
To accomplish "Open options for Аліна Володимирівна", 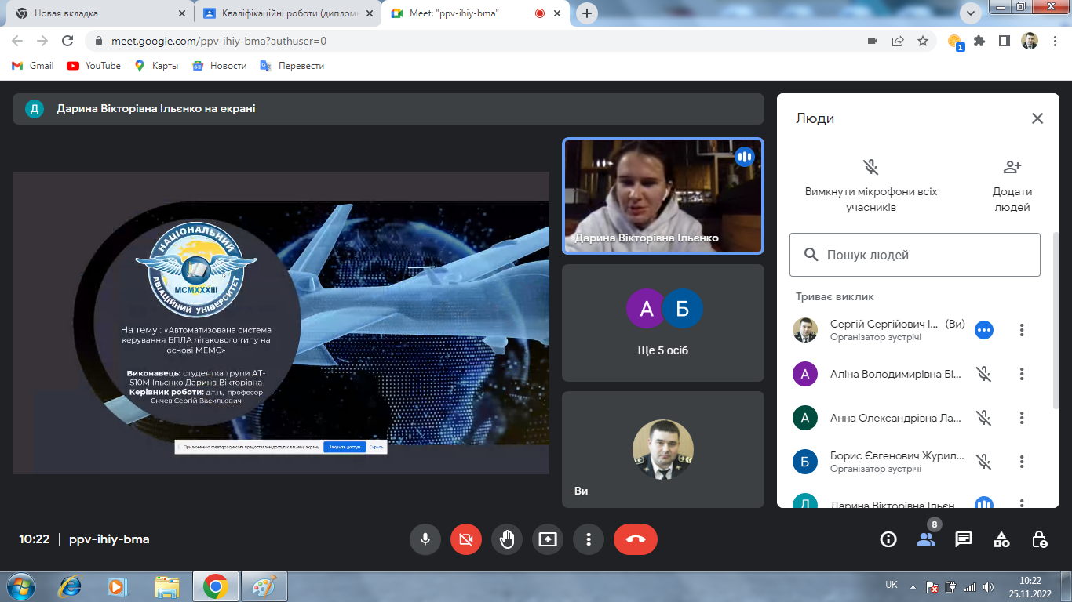I will pos(1022,374).
